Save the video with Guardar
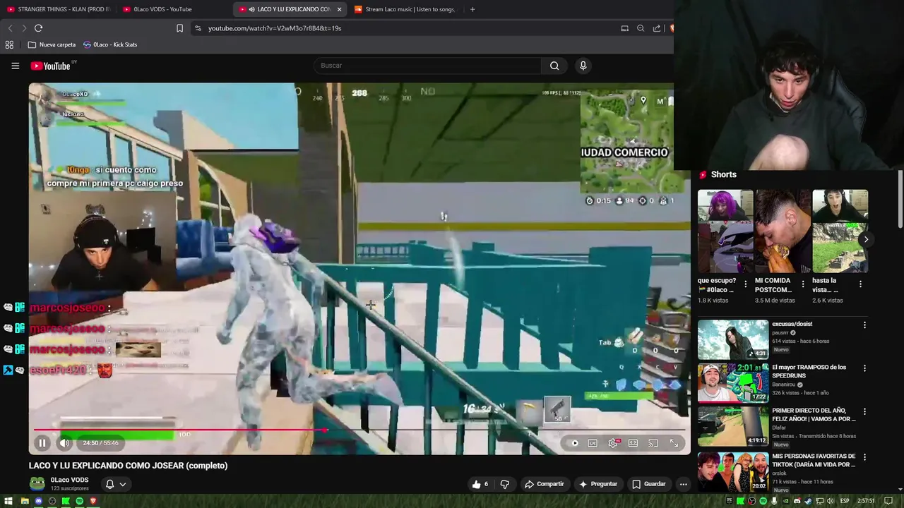This screenshot has width=904, height=508. tap(648, 484)
